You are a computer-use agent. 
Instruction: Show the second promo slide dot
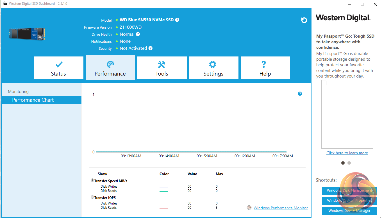(349, 163)
